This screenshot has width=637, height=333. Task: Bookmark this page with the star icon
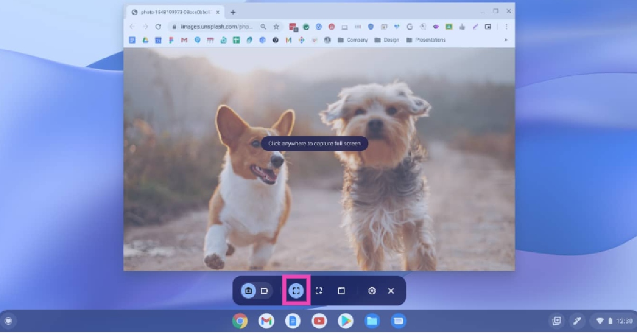276,27
